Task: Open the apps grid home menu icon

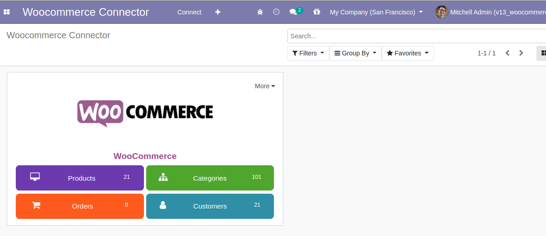Action: pos(7,12)
